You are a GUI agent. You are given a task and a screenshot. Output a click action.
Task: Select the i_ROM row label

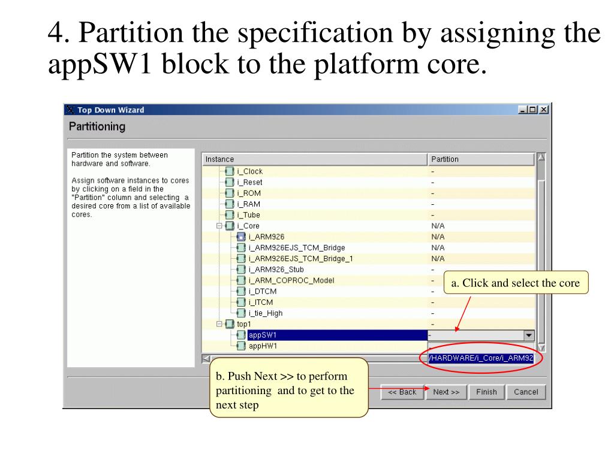pyautogui.click(x=249, y=193)
